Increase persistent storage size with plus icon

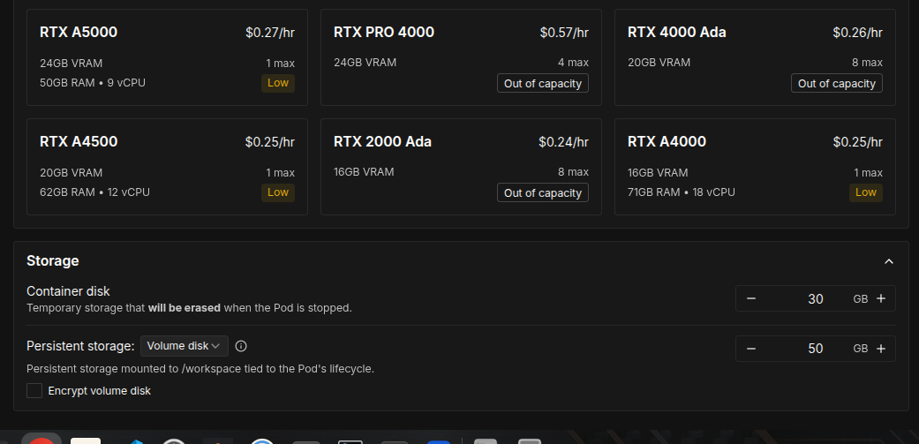click(880, 349)
